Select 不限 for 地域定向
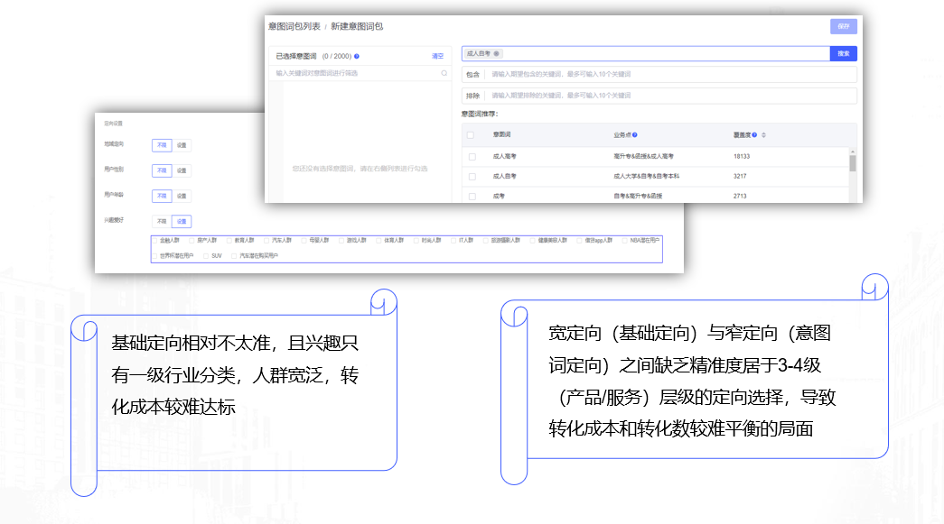The width and height of the screenshot is (944, 524). coord(161,144)
